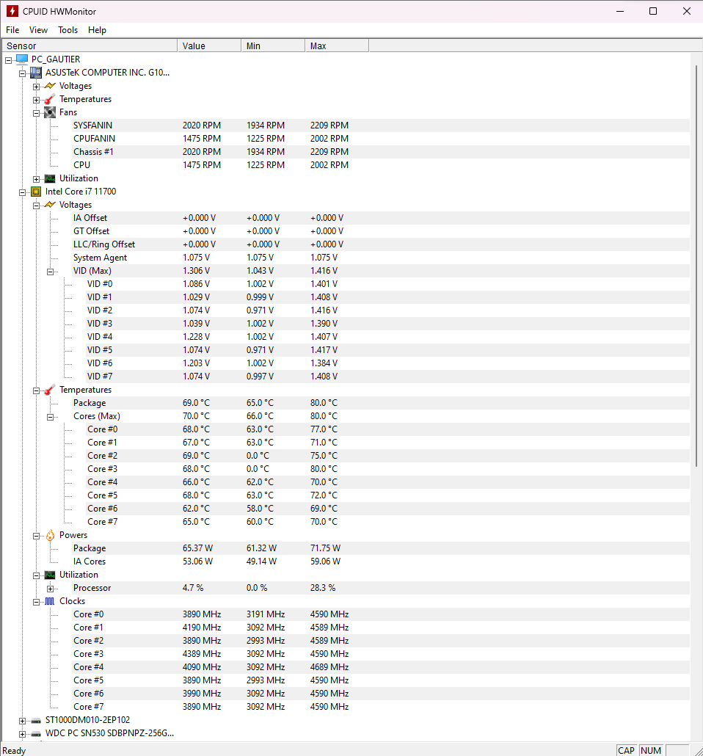Image resolution: width=703 pixels, height=756 pixels.
Task: Click the ST1000DM010 hard drive icon
Action: click(x=36, y=721)
